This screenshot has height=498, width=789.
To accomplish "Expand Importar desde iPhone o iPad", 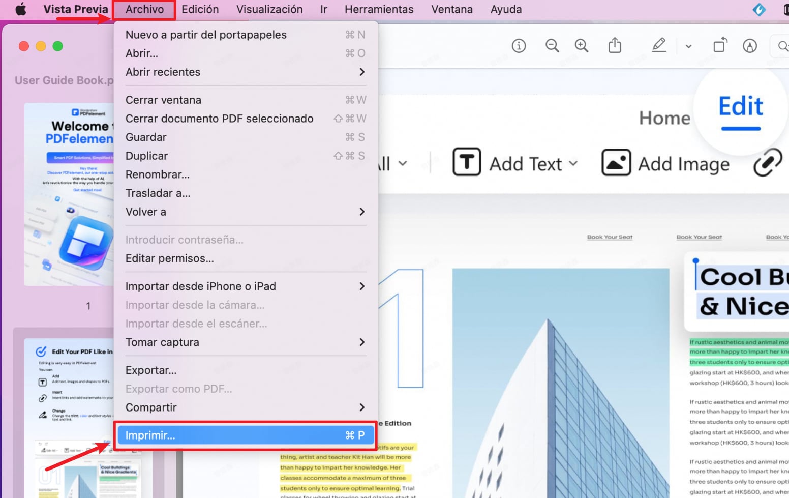I will tap(246, 286).
